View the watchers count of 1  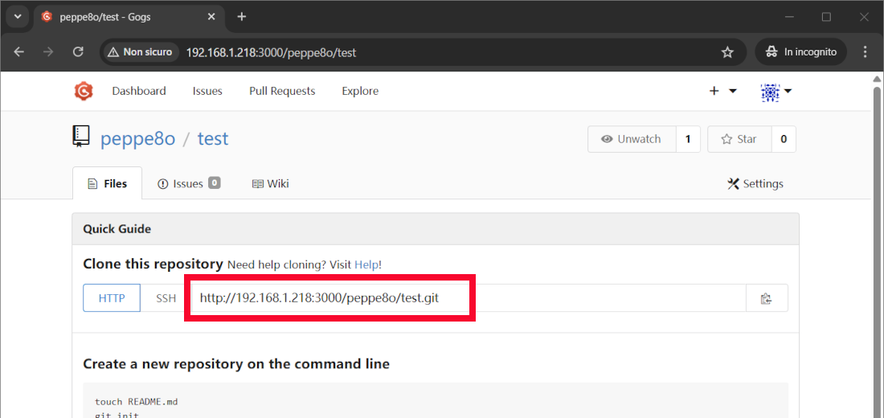(x=689, y=139)
